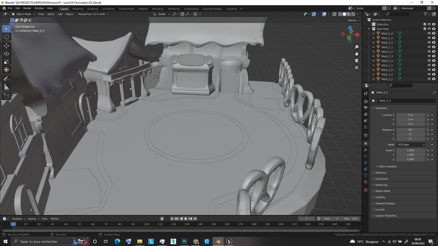
Task: Uncheck the New Mesh collection checkbox
Action: tap(424, 29)
